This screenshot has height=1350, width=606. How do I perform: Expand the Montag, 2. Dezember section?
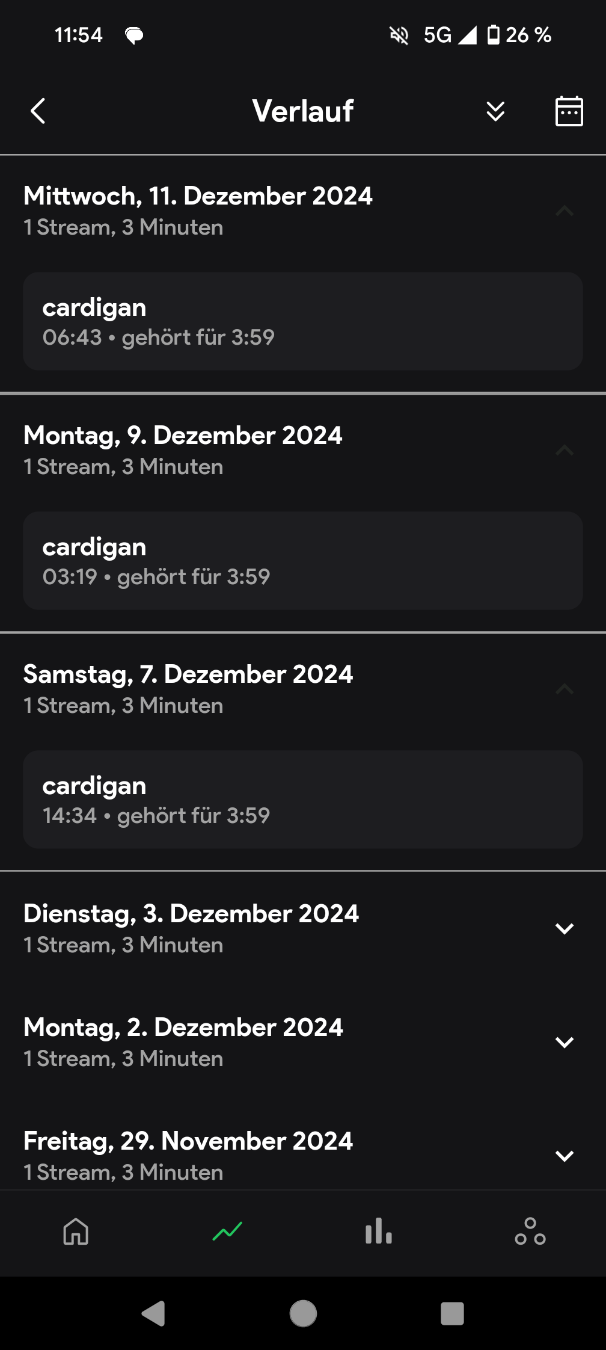pos(564,1042)
